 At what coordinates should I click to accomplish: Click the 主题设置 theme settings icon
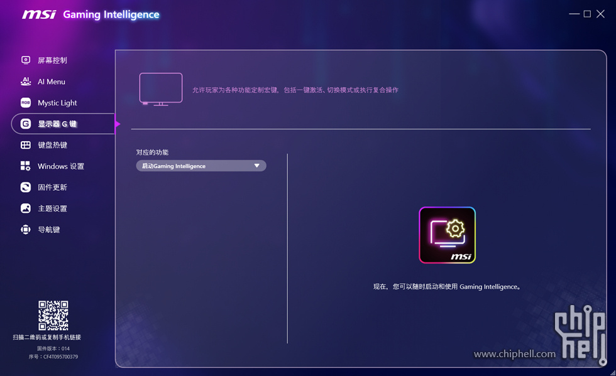(26, 208)
